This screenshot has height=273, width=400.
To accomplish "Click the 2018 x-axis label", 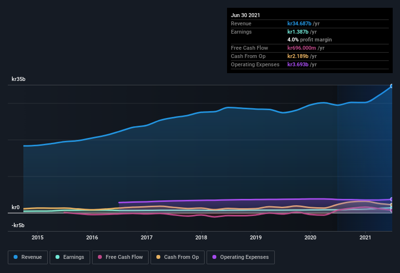I will pos(201,237).
